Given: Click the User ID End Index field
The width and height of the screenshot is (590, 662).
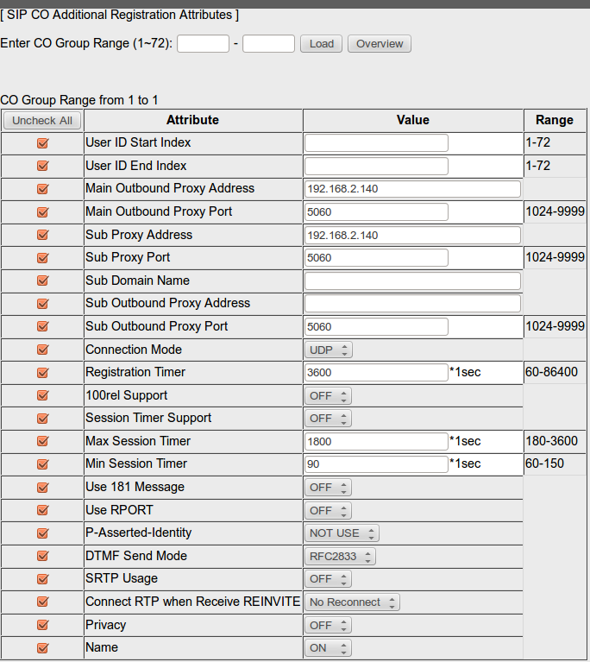Looking at the screenshot, I should click(376, 166).
